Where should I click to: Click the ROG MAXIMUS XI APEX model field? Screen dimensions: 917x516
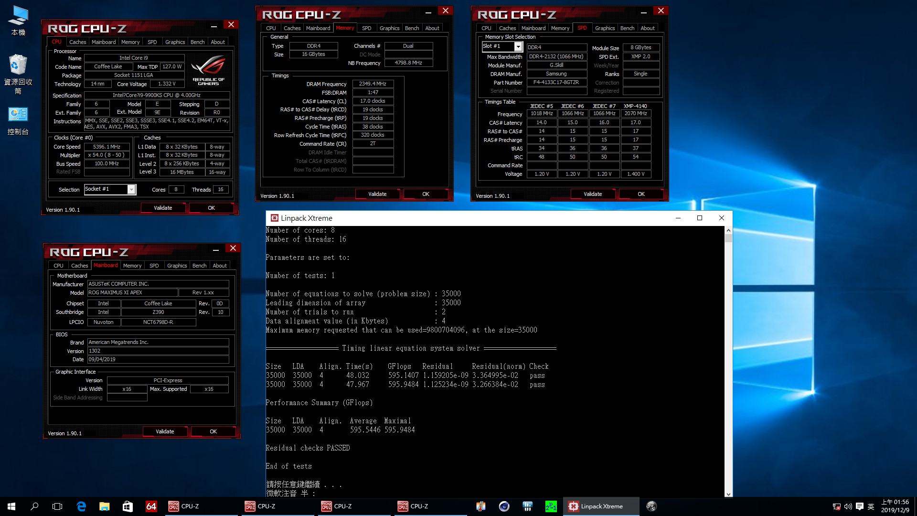pos(132,292)
